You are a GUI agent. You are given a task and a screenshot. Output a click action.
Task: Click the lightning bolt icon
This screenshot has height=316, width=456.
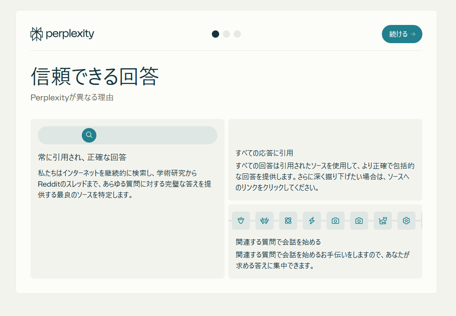(312, 221)
